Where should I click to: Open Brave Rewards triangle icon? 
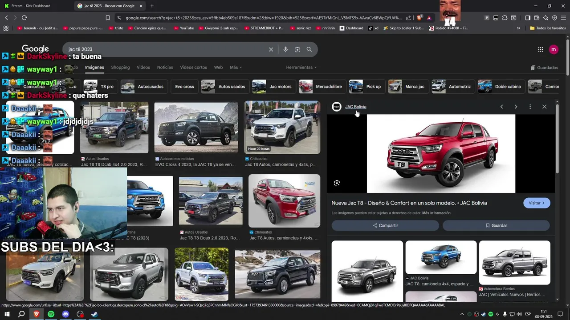[429, 18]
